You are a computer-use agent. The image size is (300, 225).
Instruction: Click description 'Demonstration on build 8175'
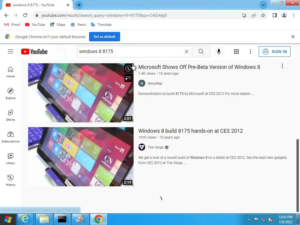196,94
